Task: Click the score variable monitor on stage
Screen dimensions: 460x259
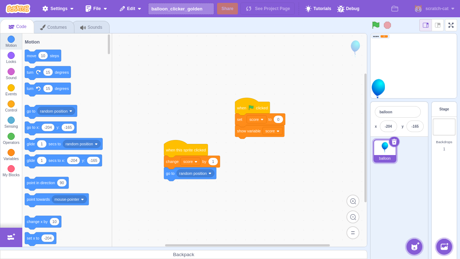Action: coord(381,36)
